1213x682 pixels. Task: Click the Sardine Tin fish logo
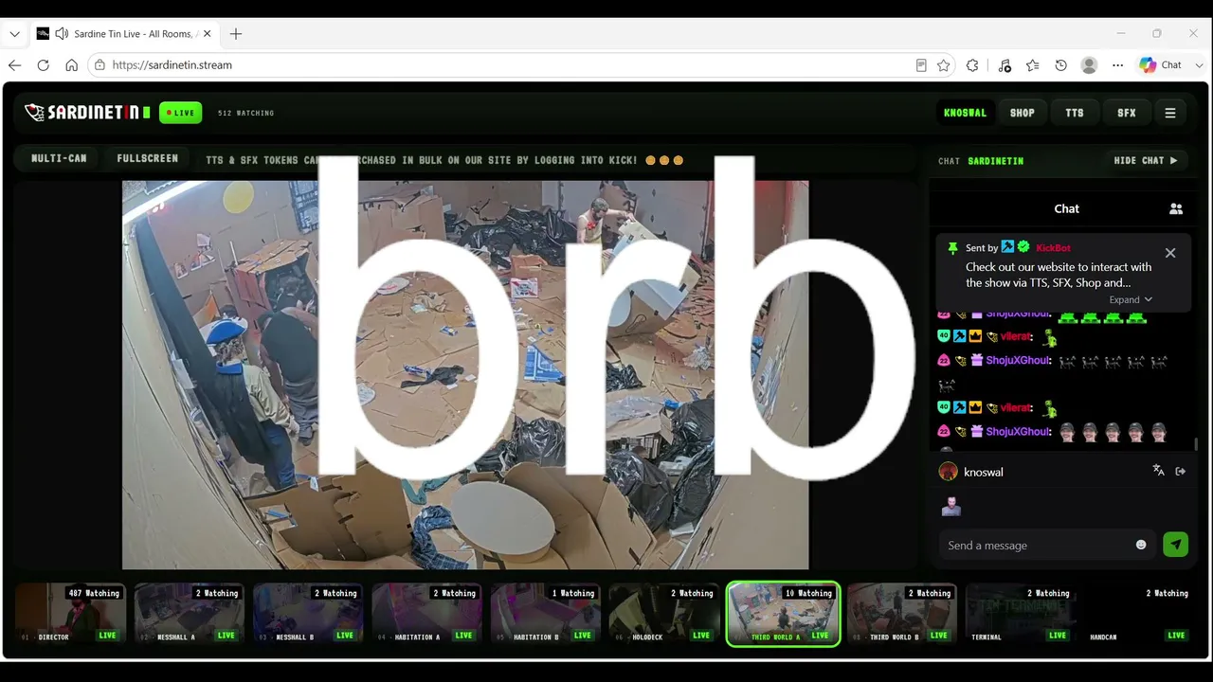click(35, 113)
